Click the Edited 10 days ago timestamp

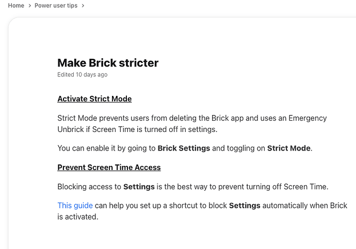[x=83, y=75]
